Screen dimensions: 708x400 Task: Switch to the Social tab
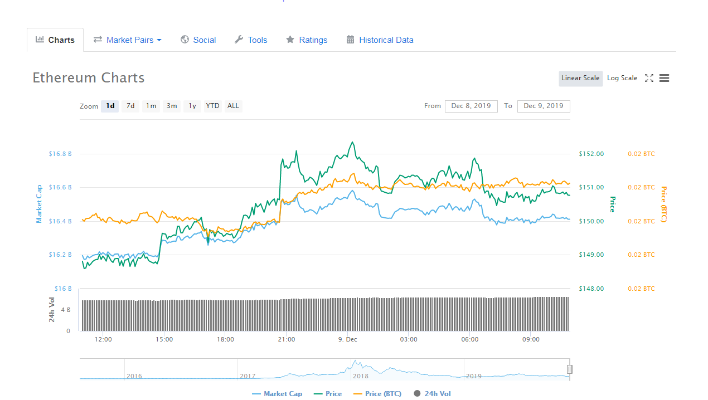(198, 40)
